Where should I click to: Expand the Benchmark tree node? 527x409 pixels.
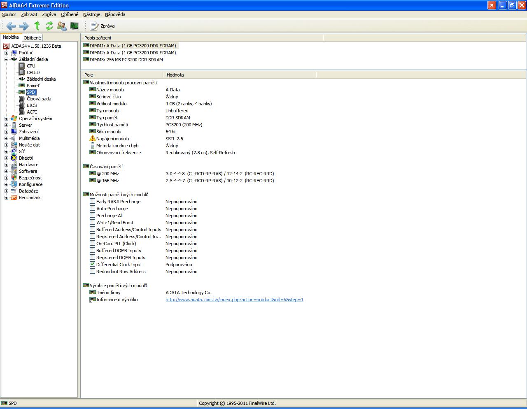6,198
